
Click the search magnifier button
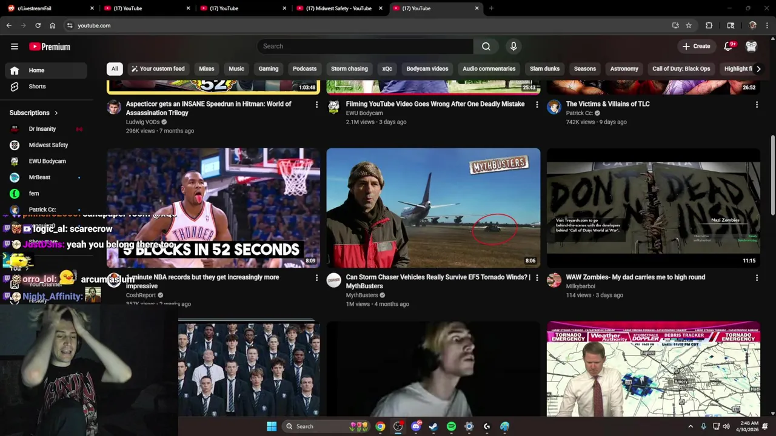pyautogui.click(x=486, y=46)
